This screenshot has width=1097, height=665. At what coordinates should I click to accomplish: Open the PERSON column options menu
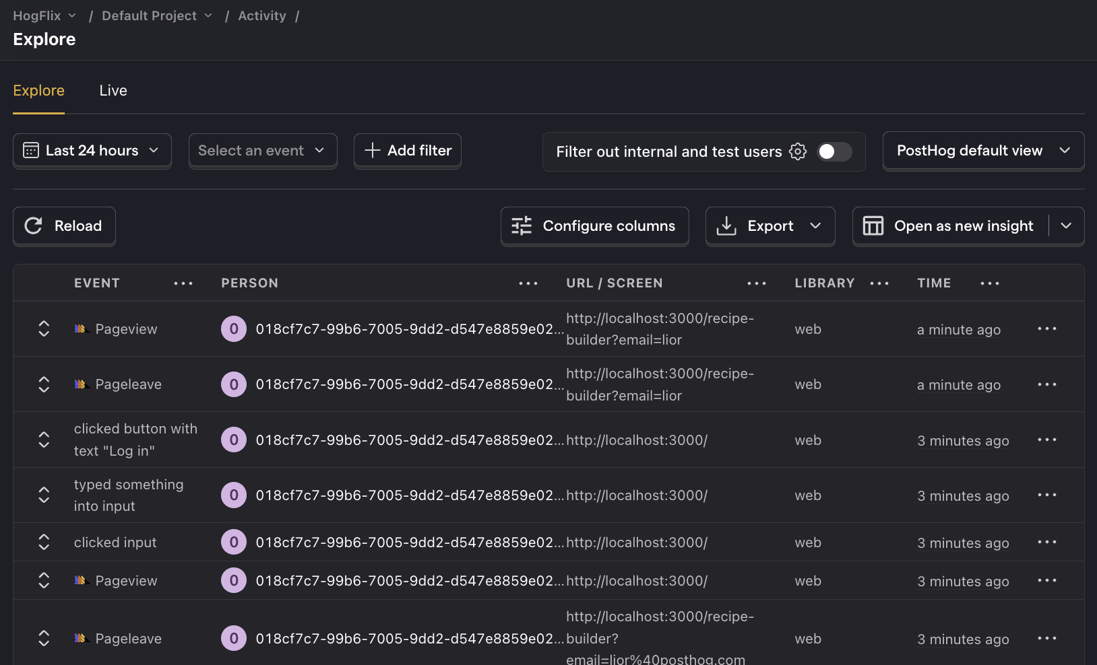(528, 283)
